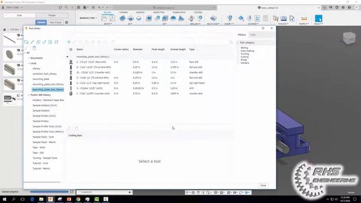Image resolution: width=361 pixels, height=203 pixels.
Task: Enable the Turning category filter
Action: tap(238, 54)
